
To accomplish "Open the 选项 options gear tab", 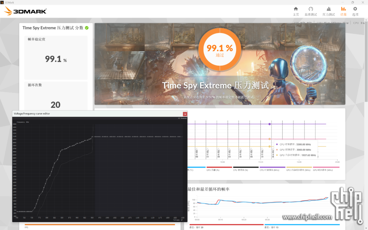I will 355,11.
